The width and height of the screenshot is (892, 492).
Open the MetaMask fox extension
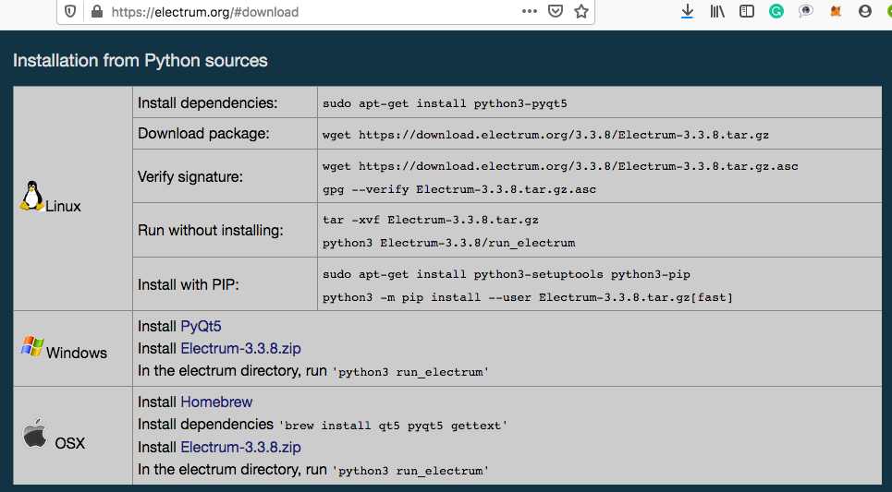click(x=835, y=11)
